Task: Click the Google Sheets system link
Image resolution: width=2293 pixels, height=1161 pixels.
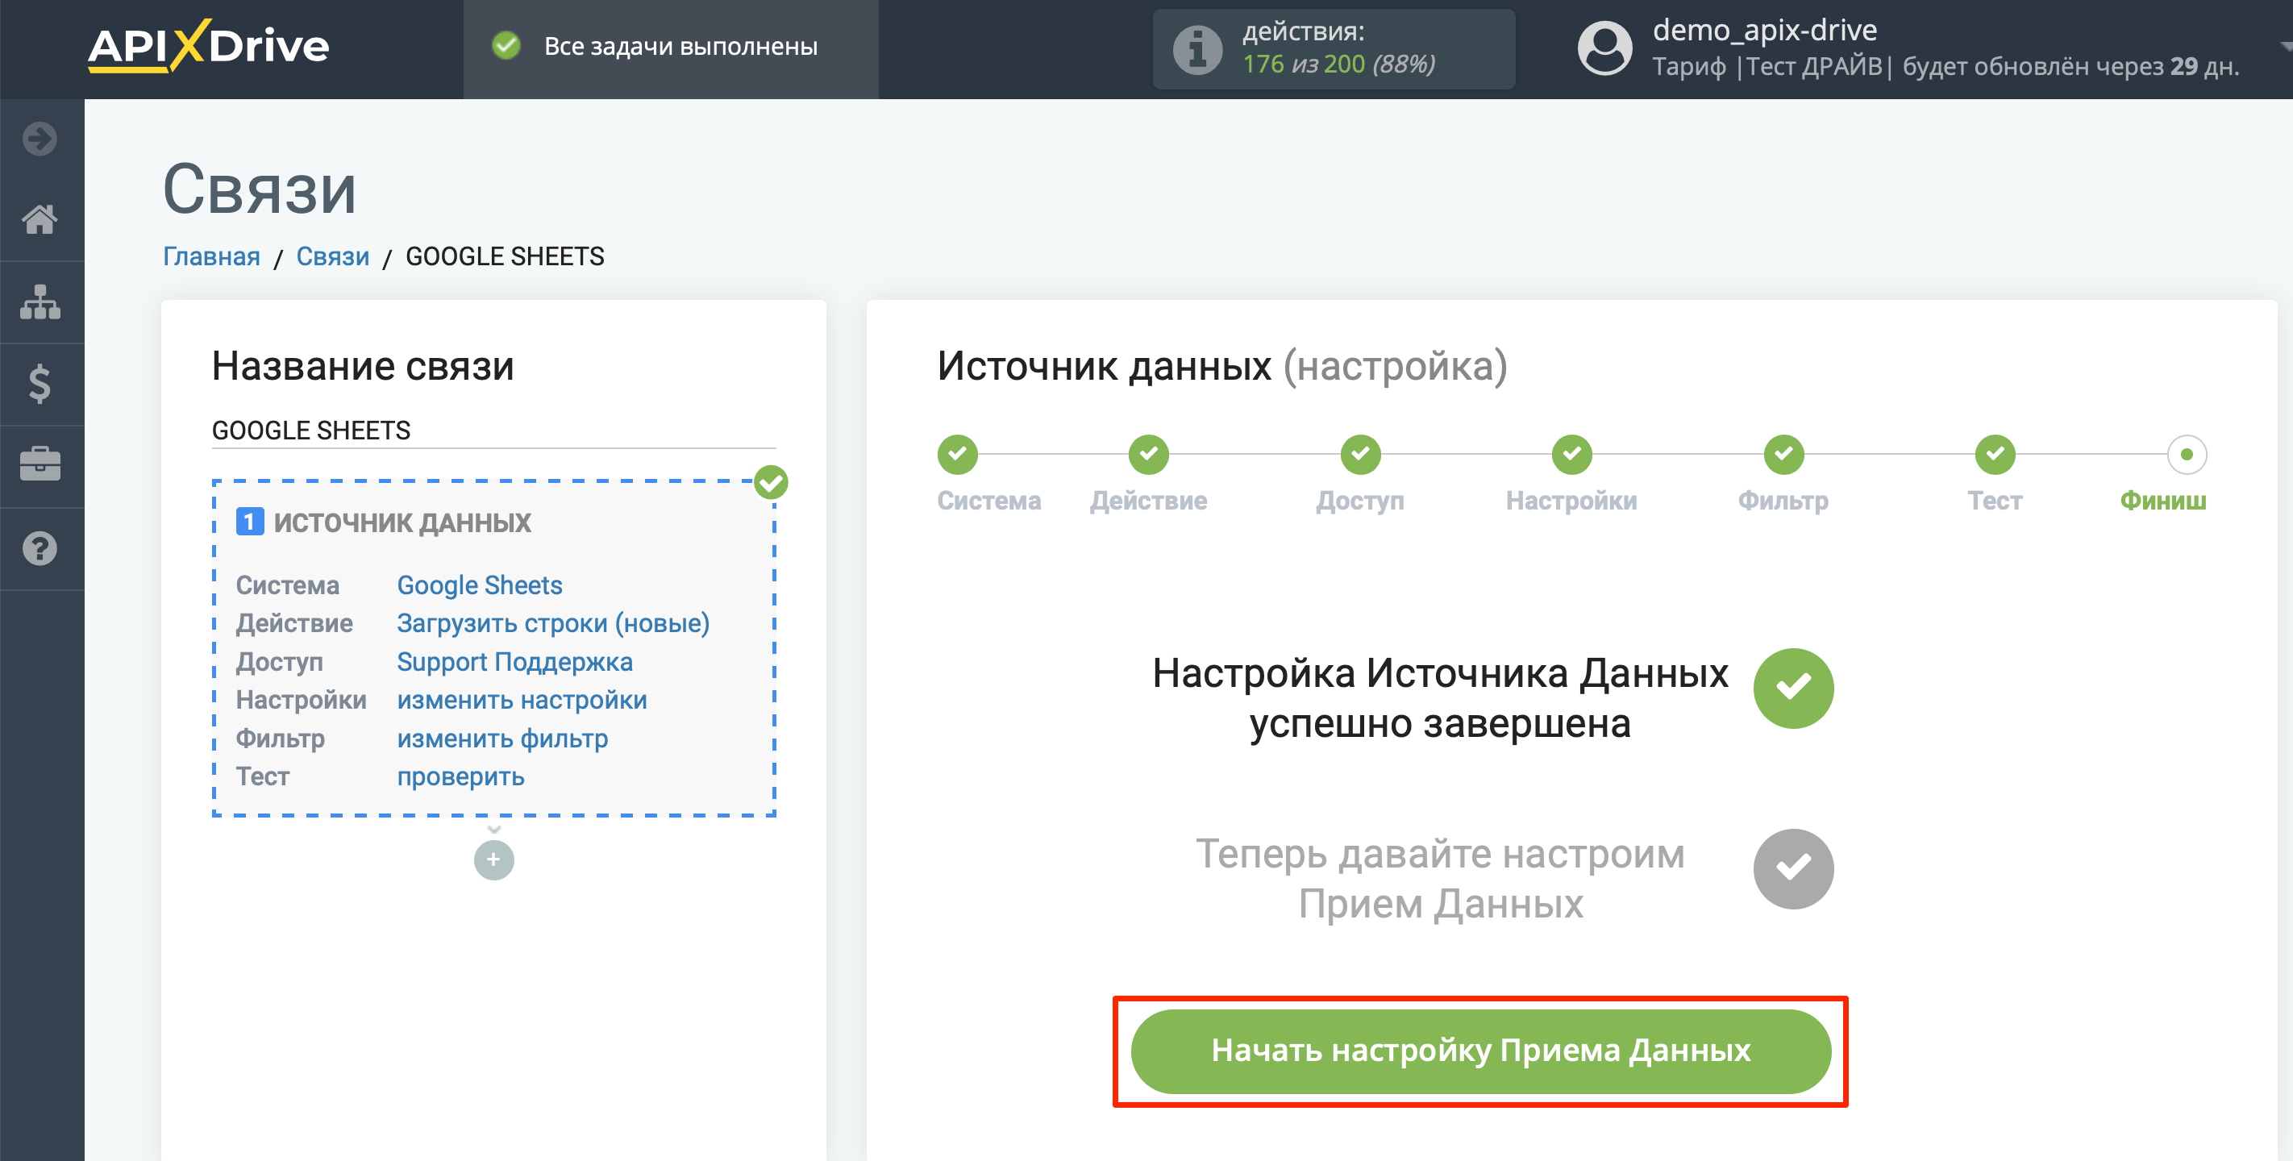Action: [x=479, y=585]
